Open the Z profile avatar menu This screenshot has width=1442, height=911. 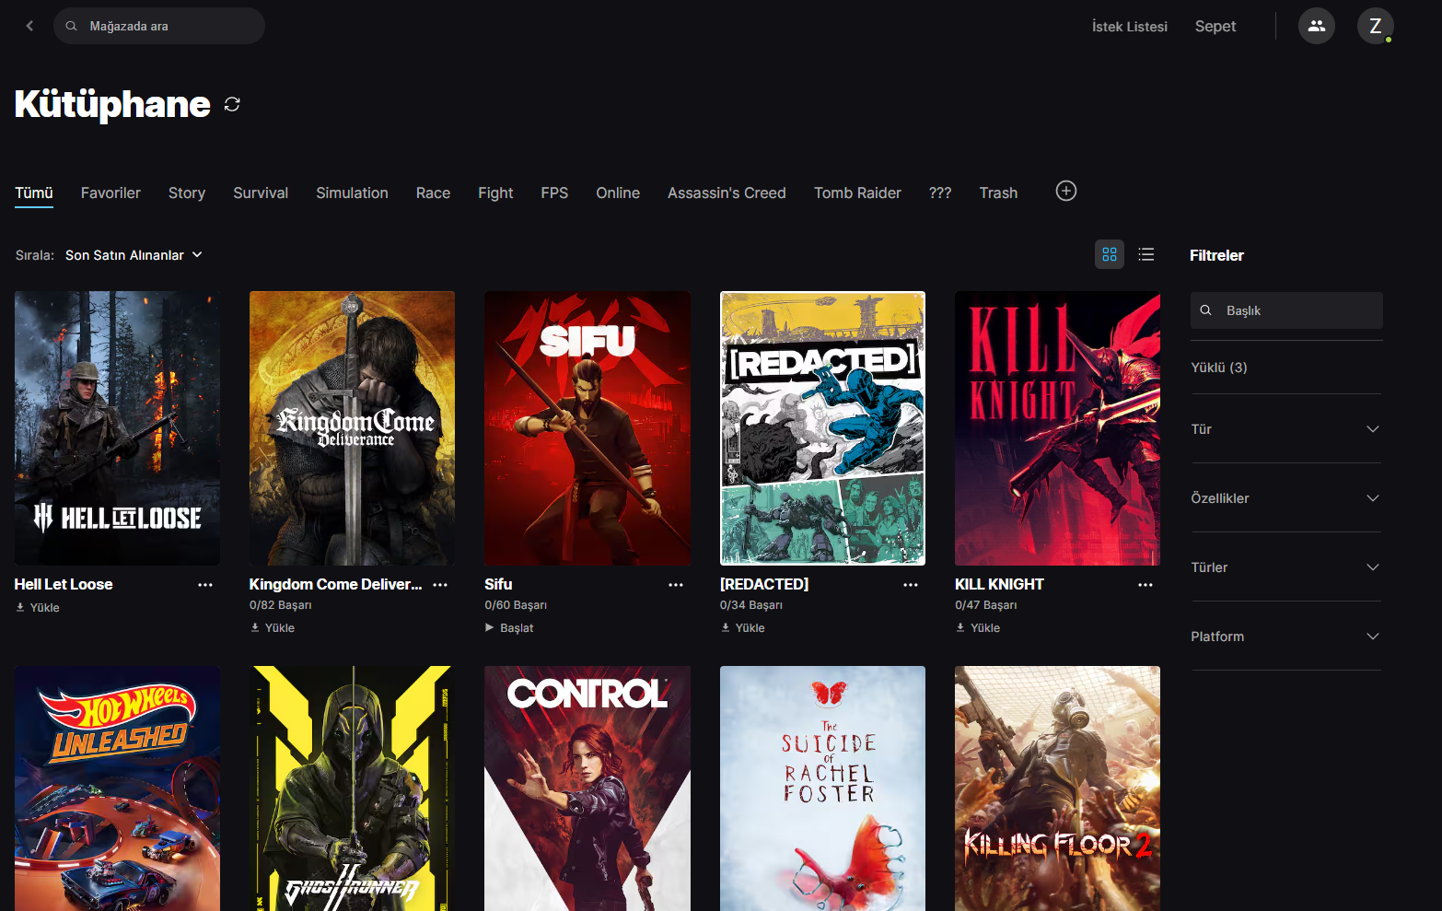click(x=1376, y=26)
